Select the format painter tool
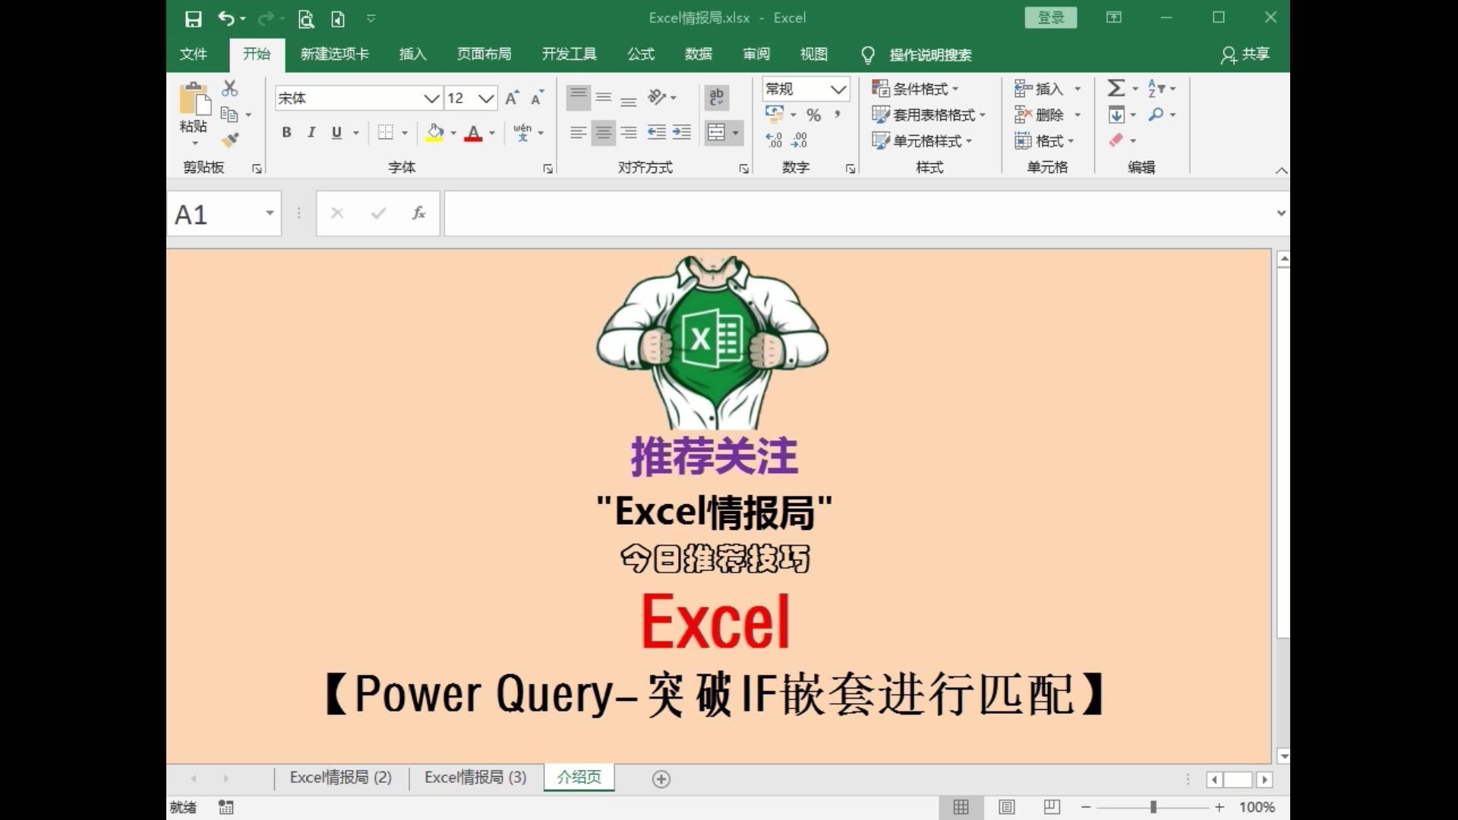Screen dimensions: 1458x820 click(230, 140)
